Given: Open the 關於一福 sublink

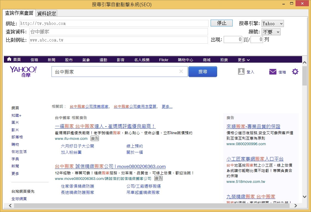Looking at the screenshot, I should 135,153.
